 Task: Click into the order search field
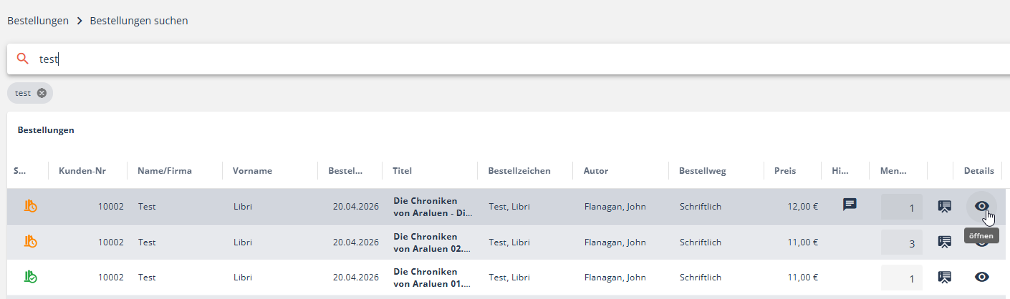point(501,59)
